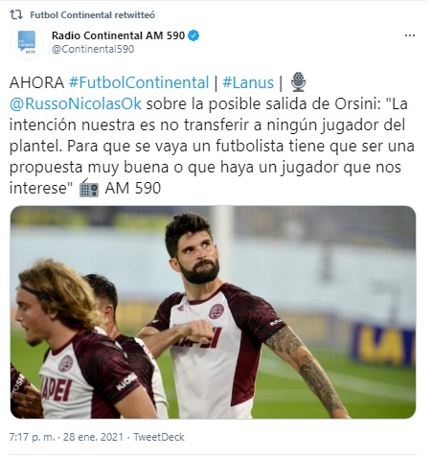Image resolution: width=431 pixels, height=456 pixels.
Task: Click the @Continental590 handle
Action: pyautogui.click(x=93, y=49)
